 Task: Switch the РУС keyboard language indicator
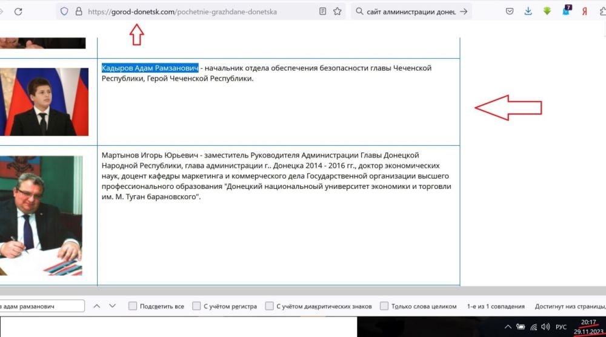tap(561, 327)
